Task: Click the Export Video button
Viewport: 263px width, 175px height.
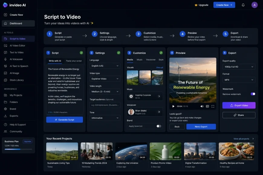Action: (239, 105)
